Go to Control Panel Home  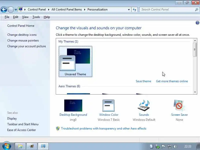coord(21,26)
